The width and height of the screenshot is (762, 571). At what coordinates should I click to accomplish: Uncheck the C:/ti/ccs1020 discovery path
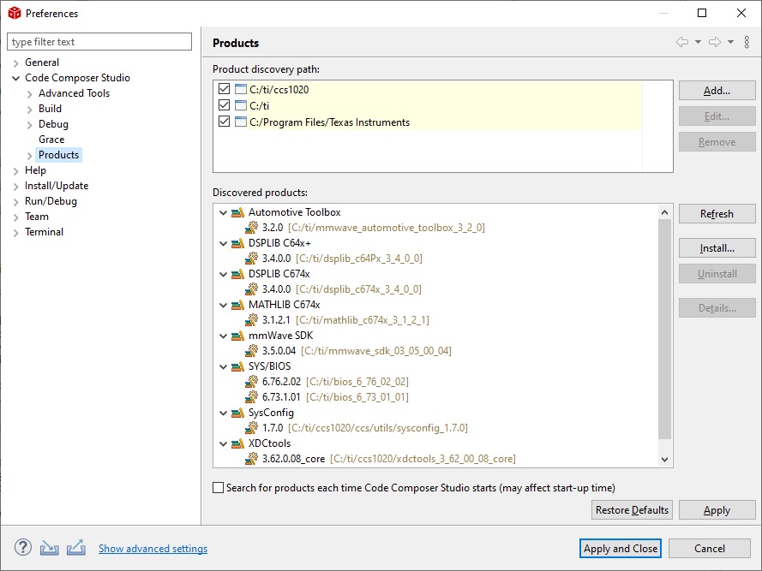pyautogui.click(x=224, y=89)
